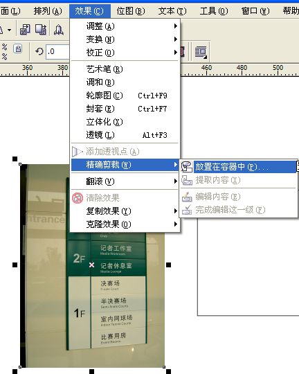This screenshot has width=299, height=374.
Task: Open the 排列(A) menu
Action: (x=48, y=11)
